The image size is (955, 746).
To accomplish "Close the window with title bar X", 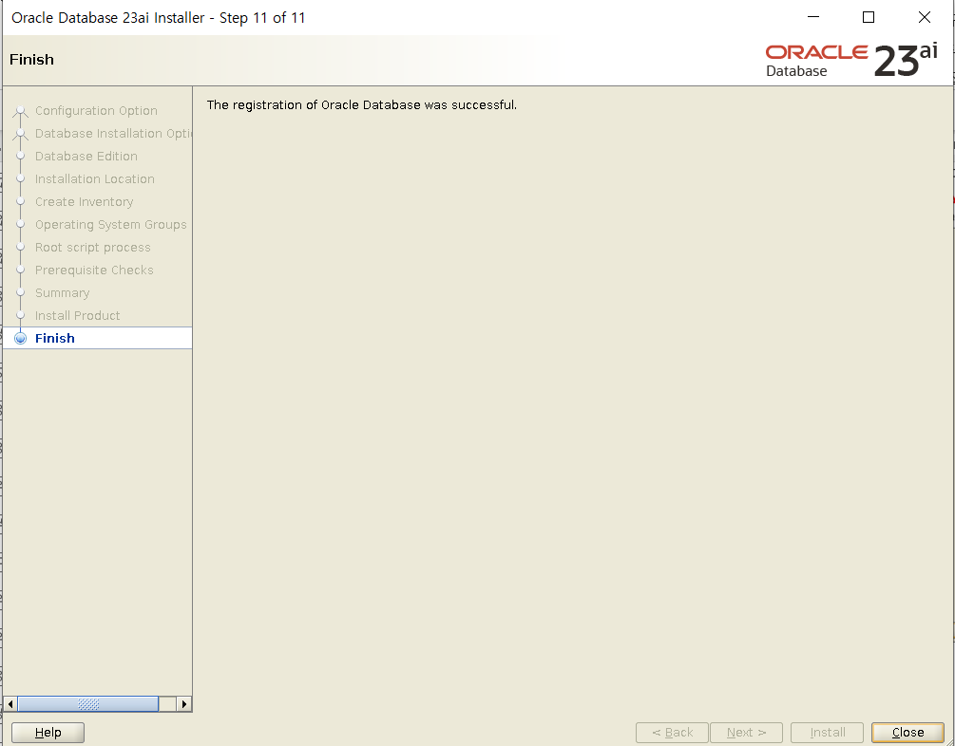I will (x=924, y=17).
